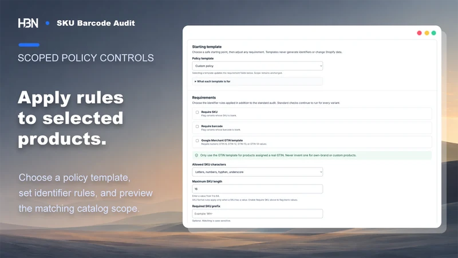Open the Allowed SKU characters dropdown

click(257, 172)
